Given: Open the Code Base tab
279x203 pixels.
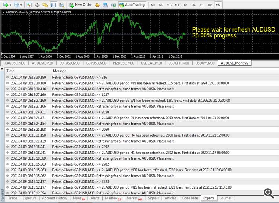Looking at the screenshot, I should (190, 198).
